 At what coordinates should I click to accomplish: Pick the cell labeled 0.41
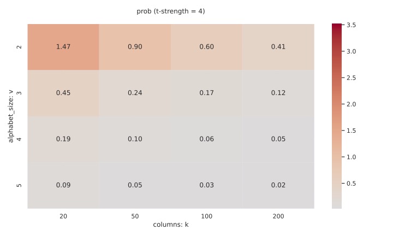click(x=278, y=47)
